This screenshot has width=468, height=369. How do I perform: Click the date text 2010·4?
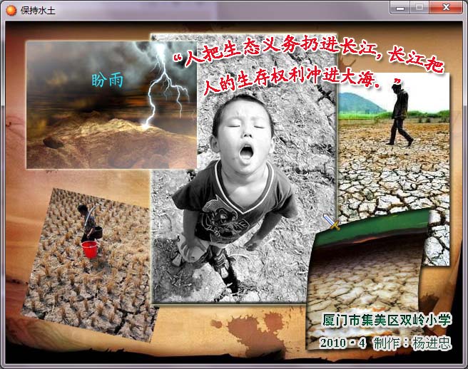coord(343,343)
